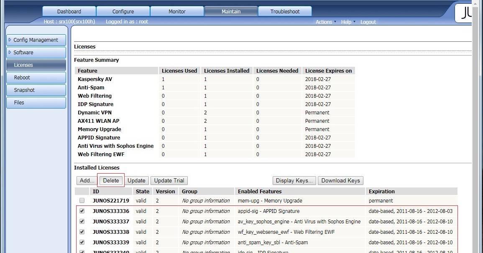
Task: Click the JUNOS333336 license ID
Action: [111, 211]
